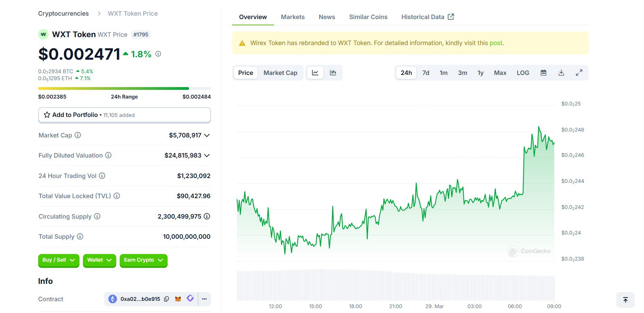Open Fully Diluted Valuation info icon

coord(108,155)
